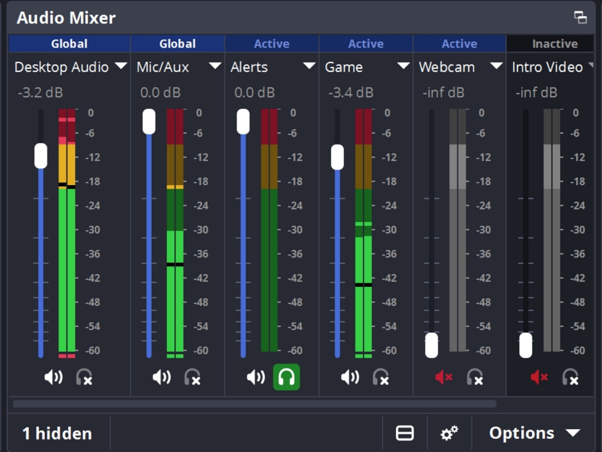Unmute the Webcam red speaker icon
The width and height of the screenshot is (602, 452).
pos(444,378)
